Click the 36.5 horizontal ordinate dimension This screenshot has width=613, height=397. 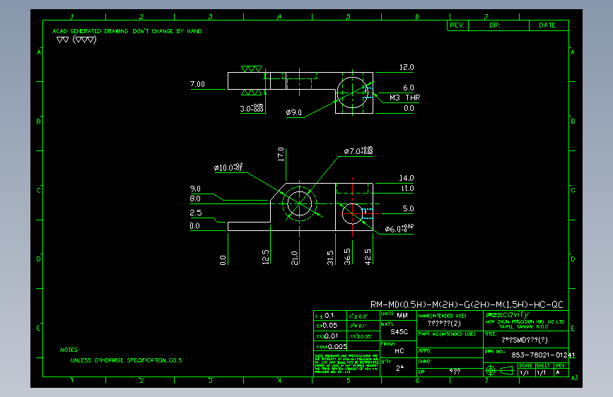coord(347,256)
